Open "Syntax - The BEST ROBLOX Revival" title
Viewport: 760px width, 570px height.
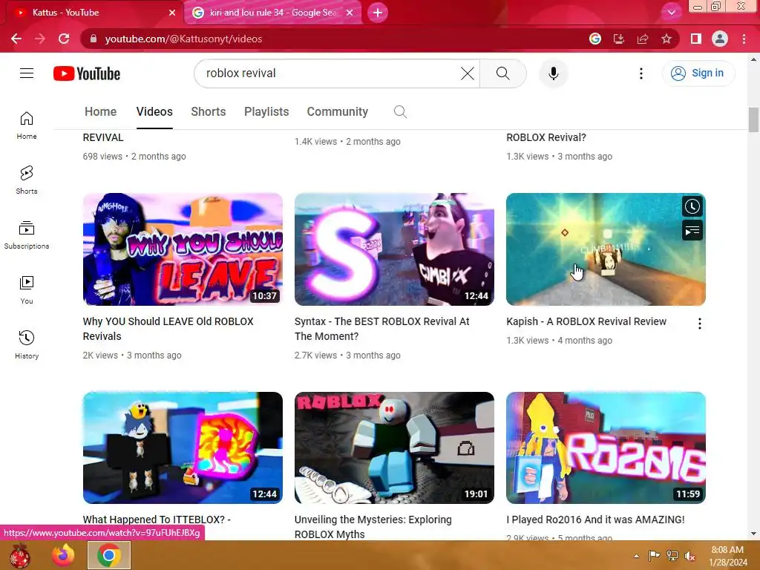coord(382,329)
